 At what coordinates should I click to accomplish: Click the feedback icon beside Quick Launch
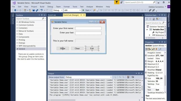pyautogui.click(x=122, y=2)
